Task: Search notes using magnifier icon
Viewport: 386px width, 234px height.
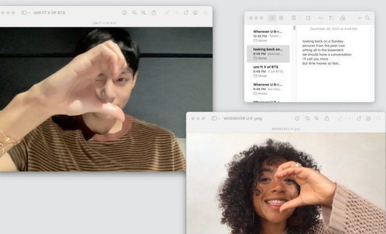Action: point(367,18)
